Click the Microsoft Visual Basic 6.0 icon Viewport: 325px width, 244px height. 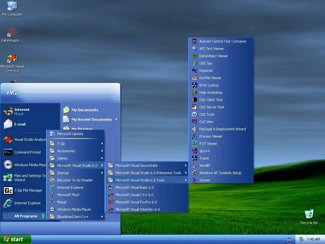111,187
